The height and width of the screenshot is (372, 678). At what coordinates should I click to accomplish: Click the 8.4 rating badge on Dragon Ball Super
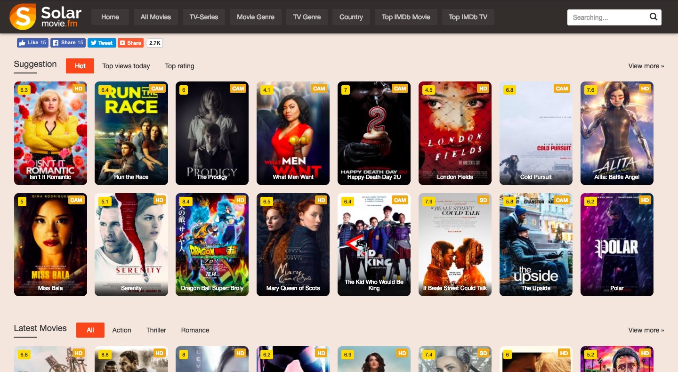(x=186, y=202)
